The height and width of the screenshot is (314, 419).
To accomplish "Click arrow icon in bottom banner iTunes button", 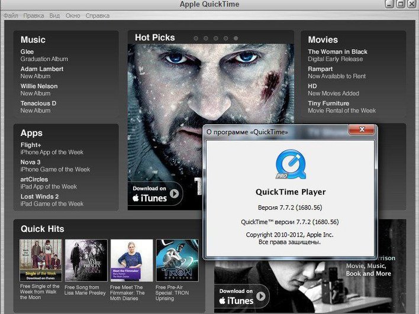I will 261,296.
